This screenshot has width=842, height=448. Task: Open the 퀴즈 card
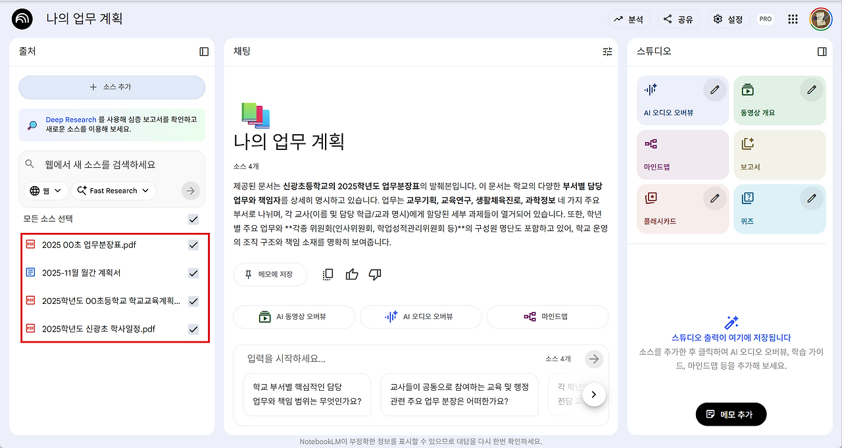(780, 209)
